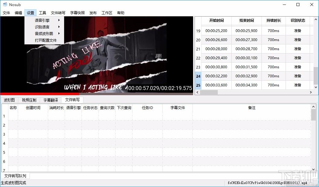Open the 字幕快照 menu
This screenshot has height=187, width=319.
click(x=77, y=13)
